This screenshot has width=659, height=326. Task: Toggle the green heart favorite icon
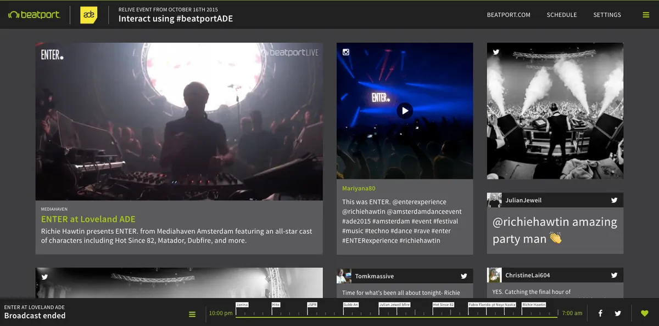[645, 313]
